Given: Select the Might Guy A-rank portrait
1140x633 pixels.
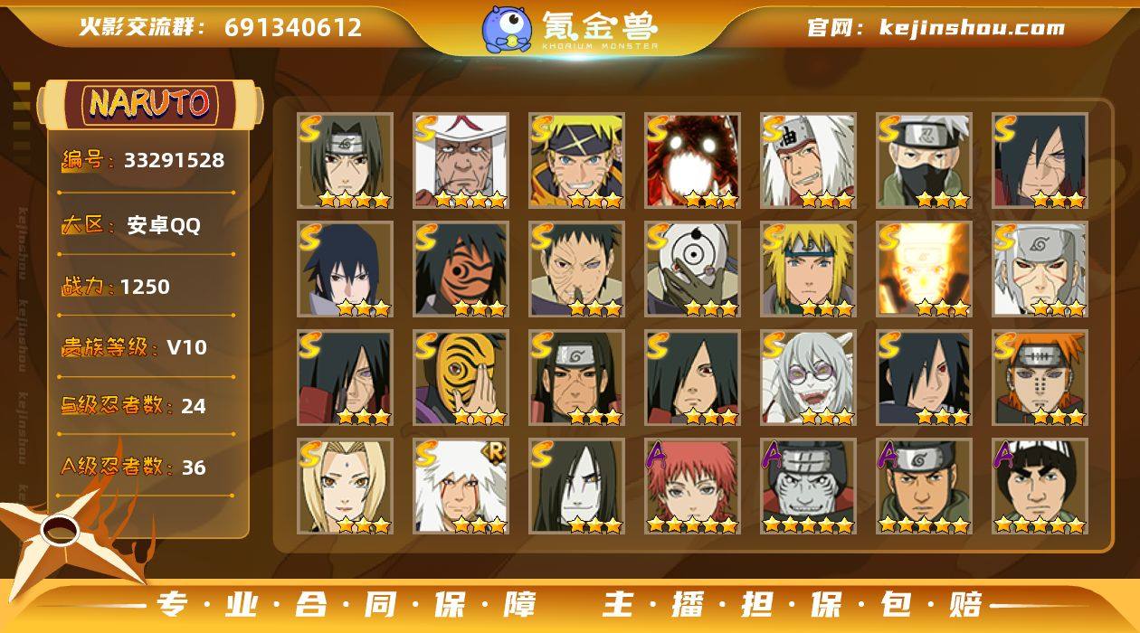Looking at the screenshot, I should click(1040, 487).
